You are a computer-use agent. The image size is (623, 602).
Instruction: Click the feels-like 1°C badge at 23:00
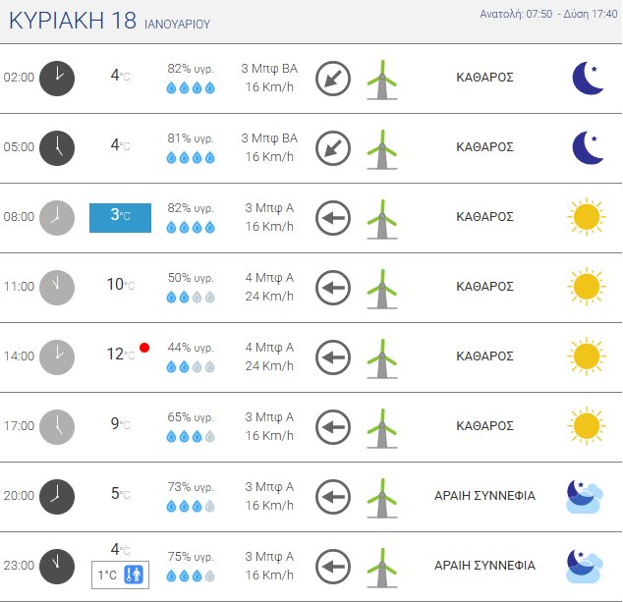(120, 575)
